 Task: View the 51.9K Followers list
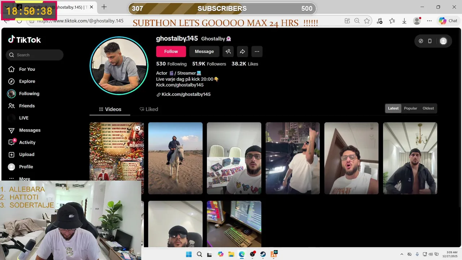pyautogui.click(x=209, y=64)
